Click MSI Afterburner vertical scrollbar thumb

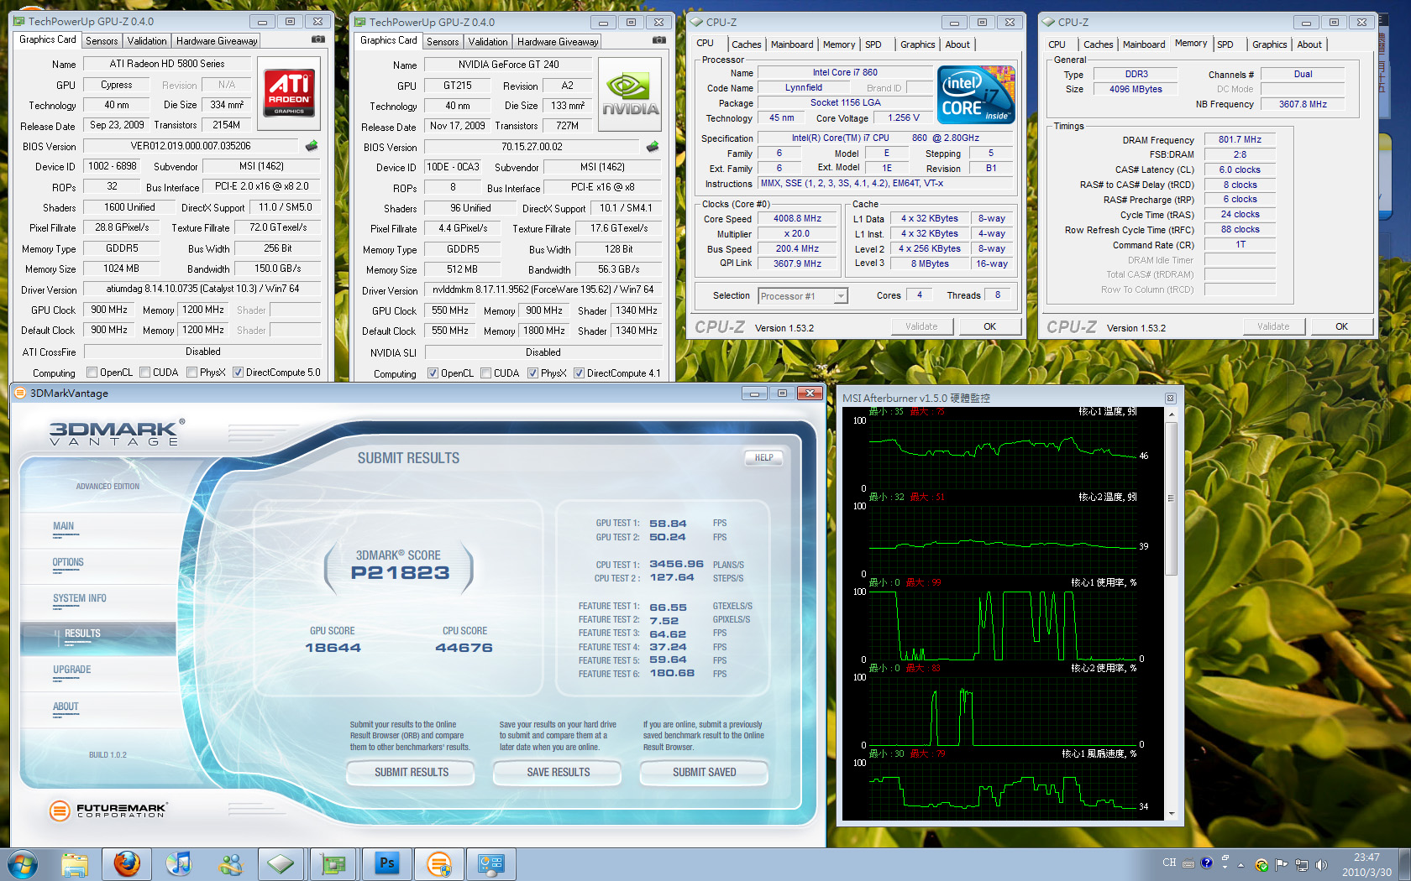1171,498
